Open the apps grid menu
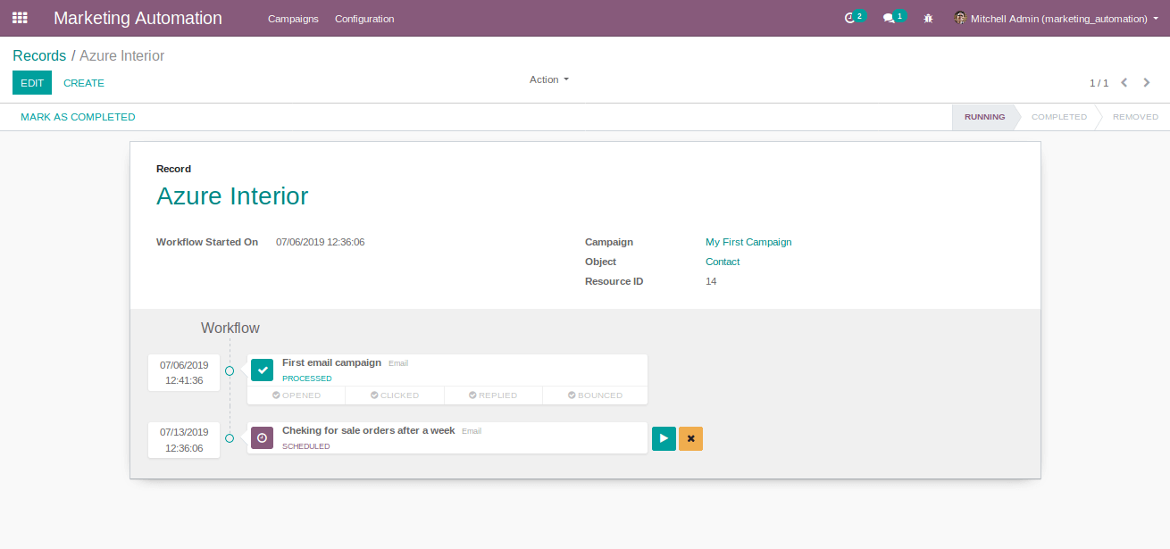1170x549 pixels. tap(20, 18)
